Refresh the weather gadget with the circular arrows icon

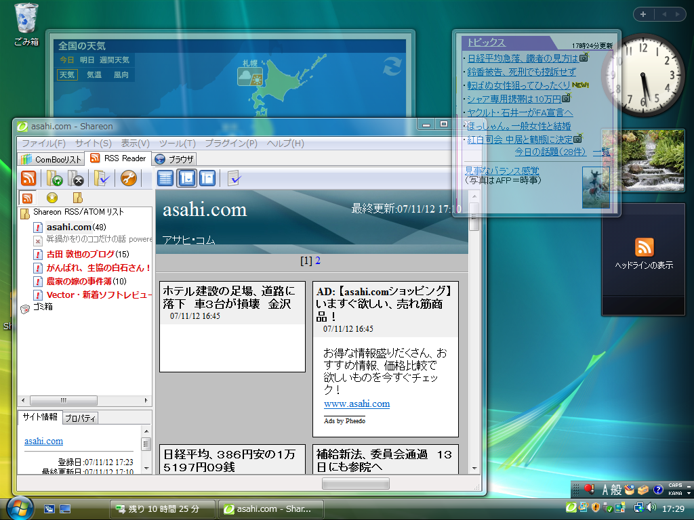click(x=392, y=66)
